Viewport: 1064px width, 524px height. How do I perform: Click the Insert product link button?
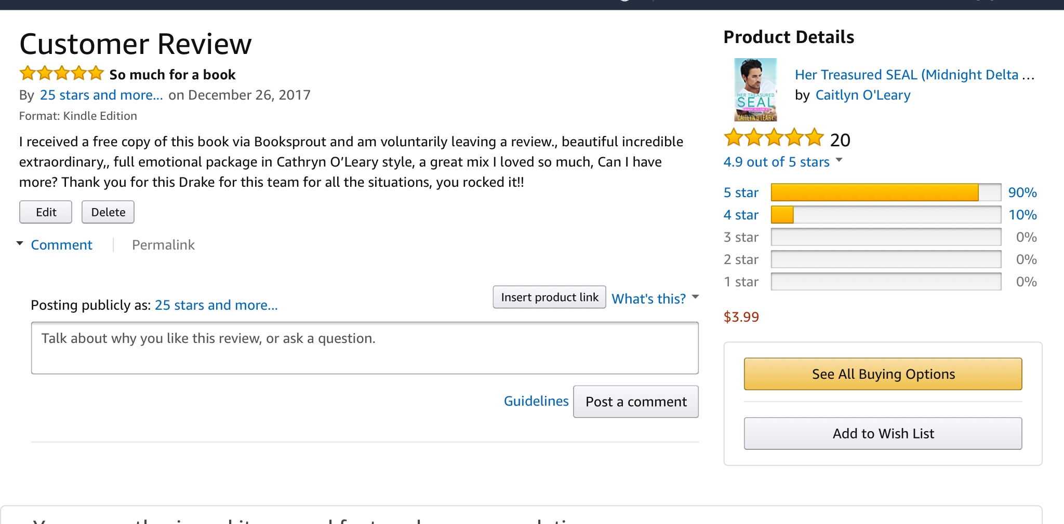tap(549, 297)
